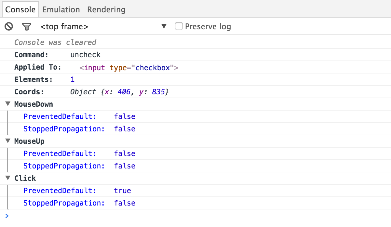This screenshot has height=227, width=391.
Task: Switch to the Emulation tab
Action: [x=61, y=9]
